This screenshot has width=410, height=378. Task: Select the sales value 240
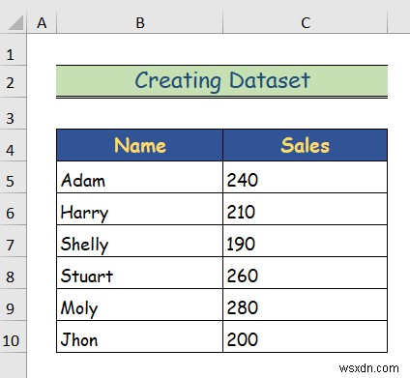point(306,177)
